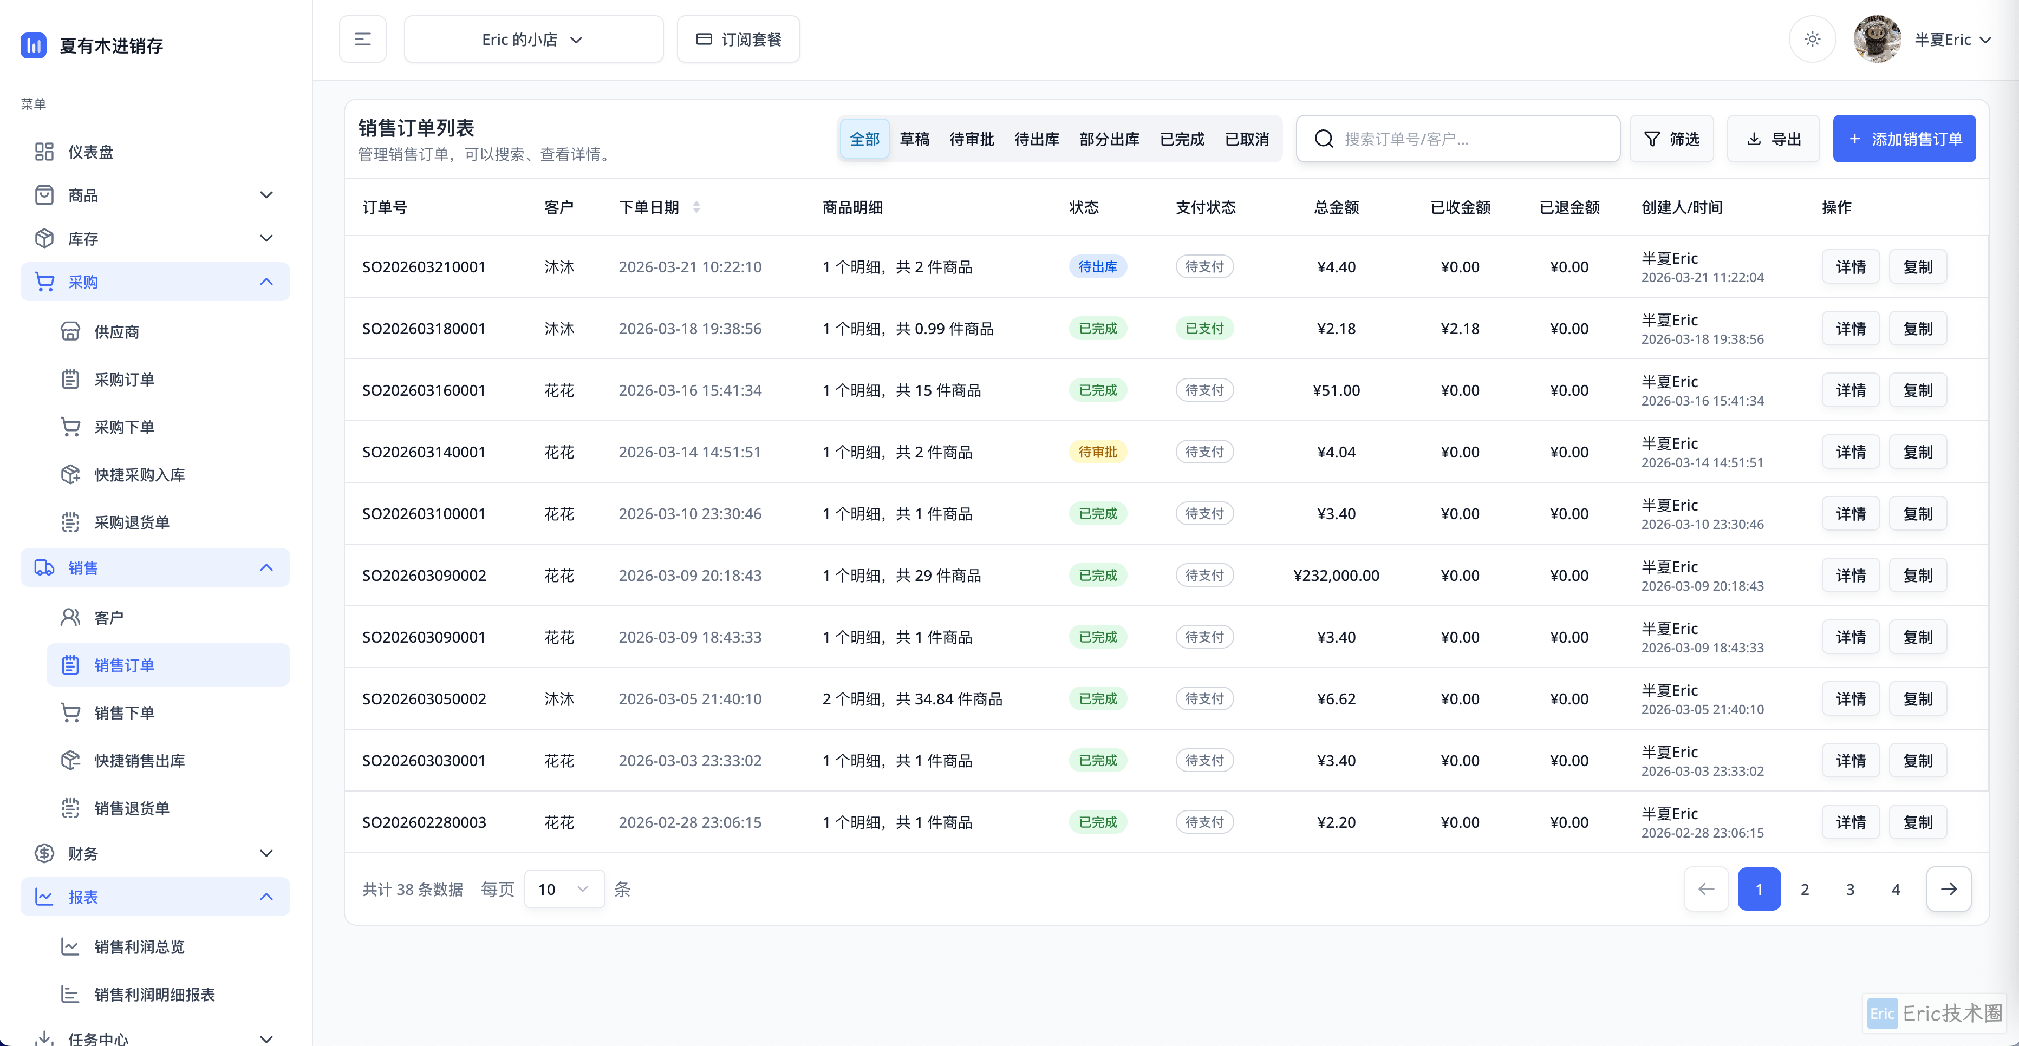Click the Subscription Plan (订阅套餐) button
Viewport: 2019px width, 1046px height.
738,39
